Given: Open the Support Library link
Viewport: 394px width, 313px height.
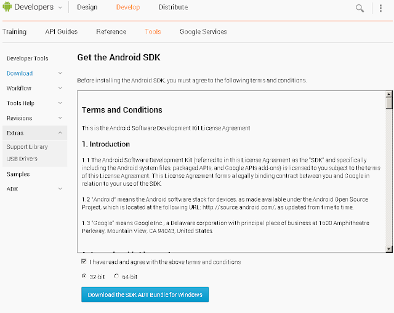Looking at the screenshot, I should tap(27, 146).
